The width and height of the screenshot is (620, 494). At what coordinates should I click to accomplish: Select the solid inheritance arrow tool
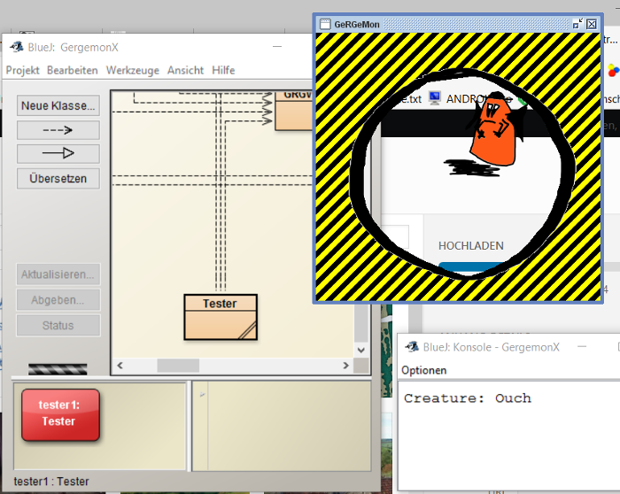[x=58, y=153]
